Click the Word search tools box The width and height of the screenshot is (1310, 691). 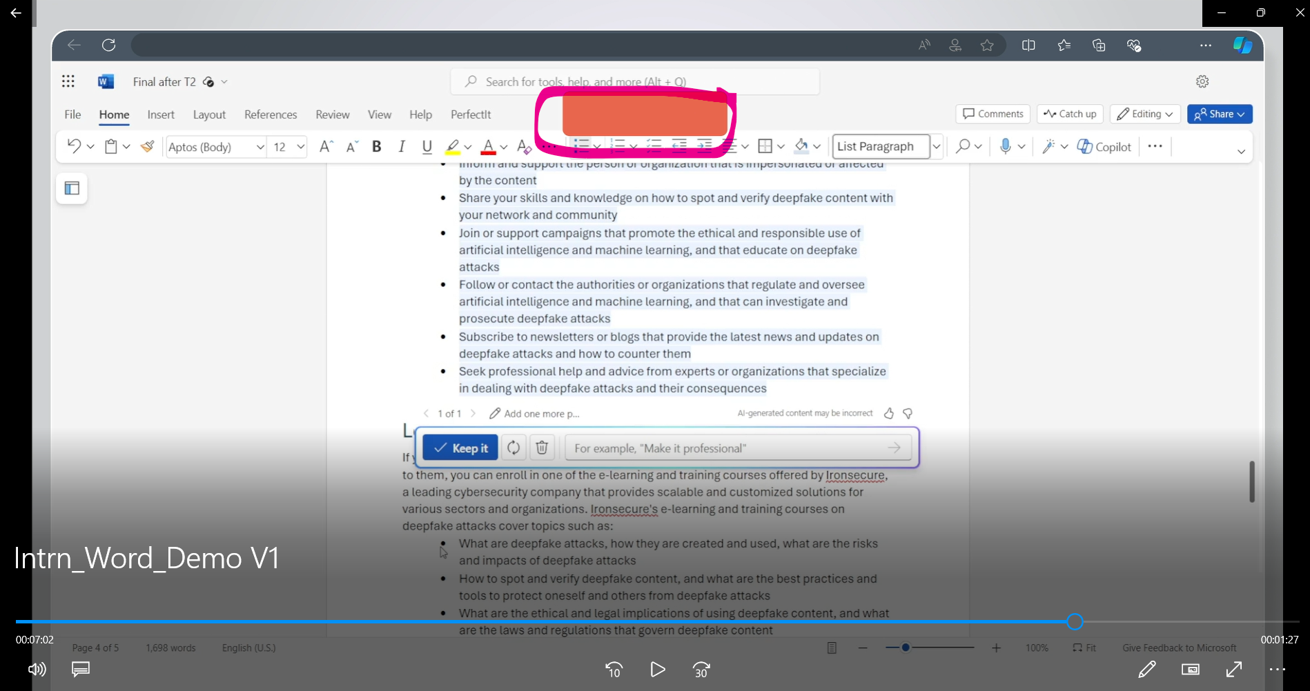tap(635, 81)
